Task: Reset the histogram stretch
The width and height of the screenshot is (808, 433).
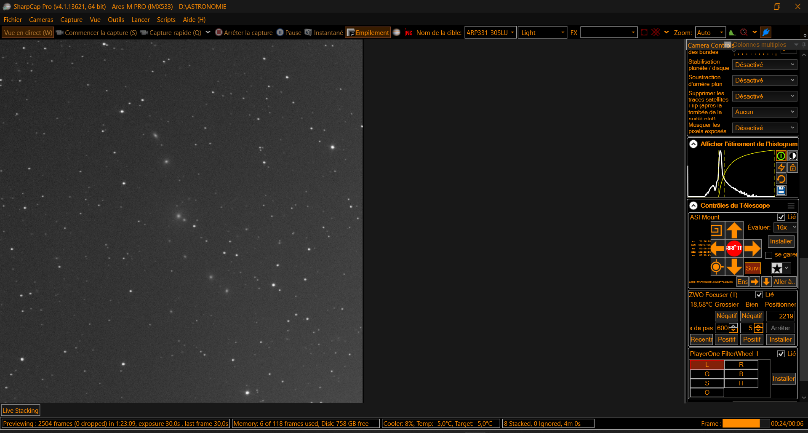Action: (781, 179)
